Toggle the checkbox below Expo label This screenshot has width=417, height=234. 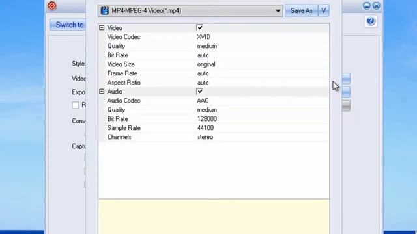coord(76,105)
